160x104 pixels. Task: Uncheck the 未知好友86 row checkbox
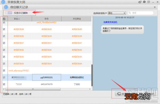pos(4,50)
